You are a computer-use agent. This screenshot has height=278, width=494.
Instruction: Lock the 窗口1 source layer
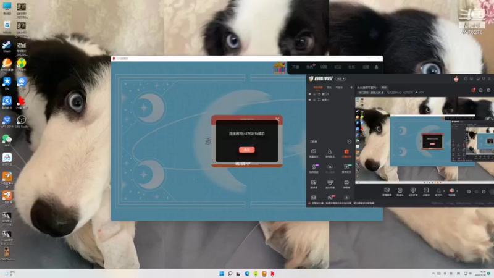(x=314, y=95)
